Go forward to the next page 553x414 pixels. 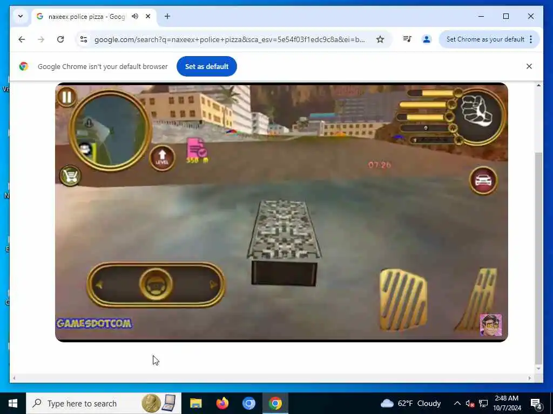point(41,39)
